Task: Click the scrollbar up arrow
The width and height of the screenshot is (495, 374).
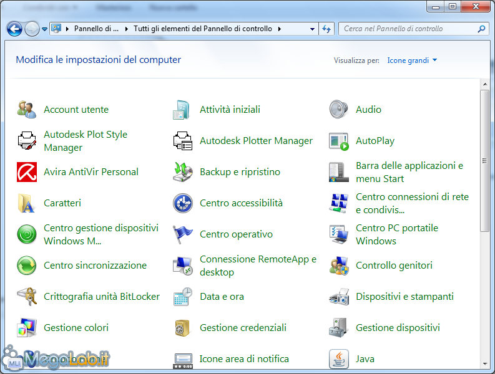Action: pyautogui.click(x=484, y=84)
